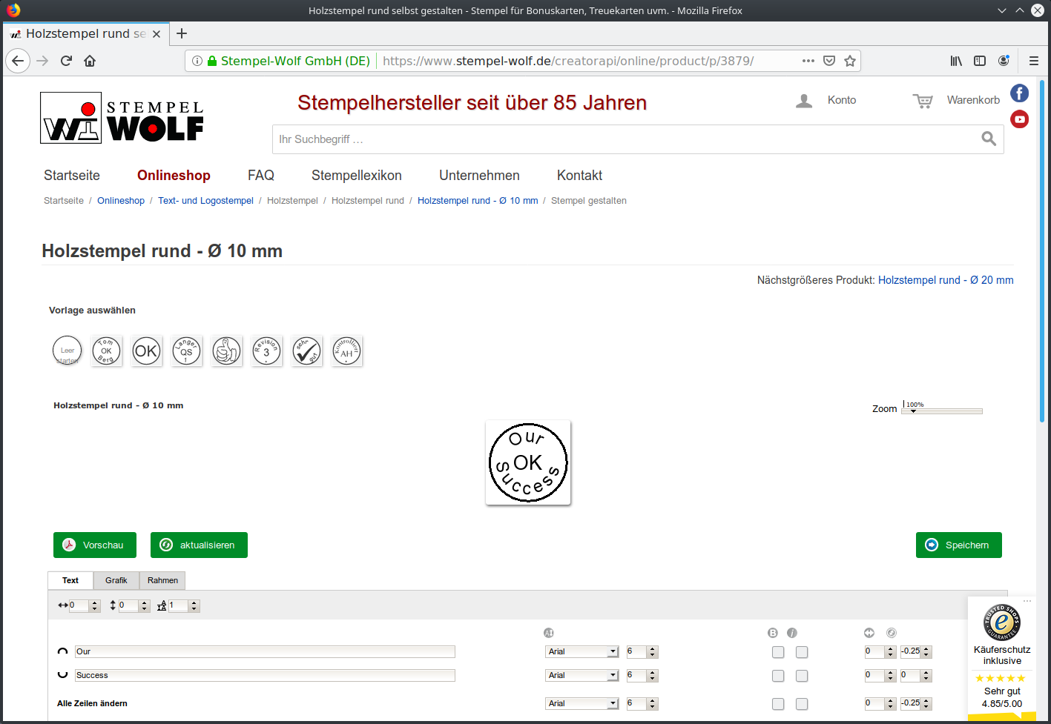This screenshot has height=724, width=1051.
Task: Click the Speichern button
Action: (x=959, y=545)
